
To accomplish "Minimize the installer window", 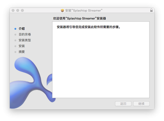I will 18,10.
